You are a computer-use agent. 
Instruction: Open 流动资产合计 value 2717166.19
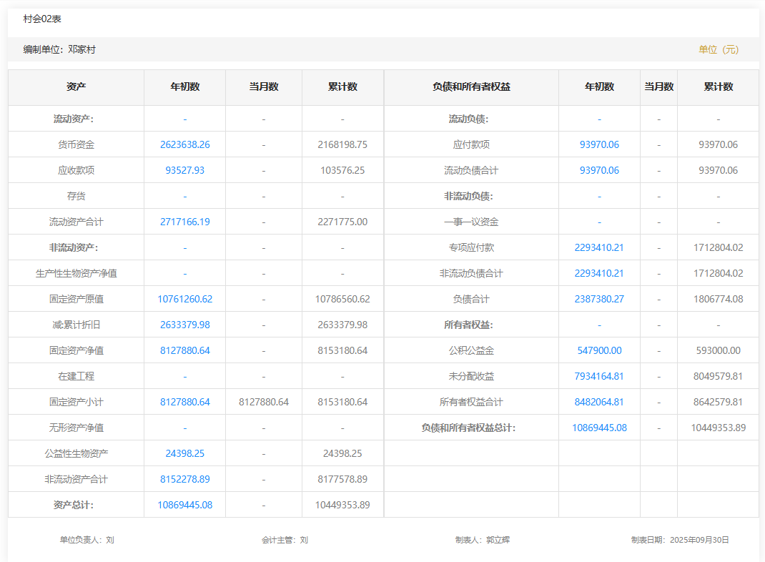[x=184, y=222]
